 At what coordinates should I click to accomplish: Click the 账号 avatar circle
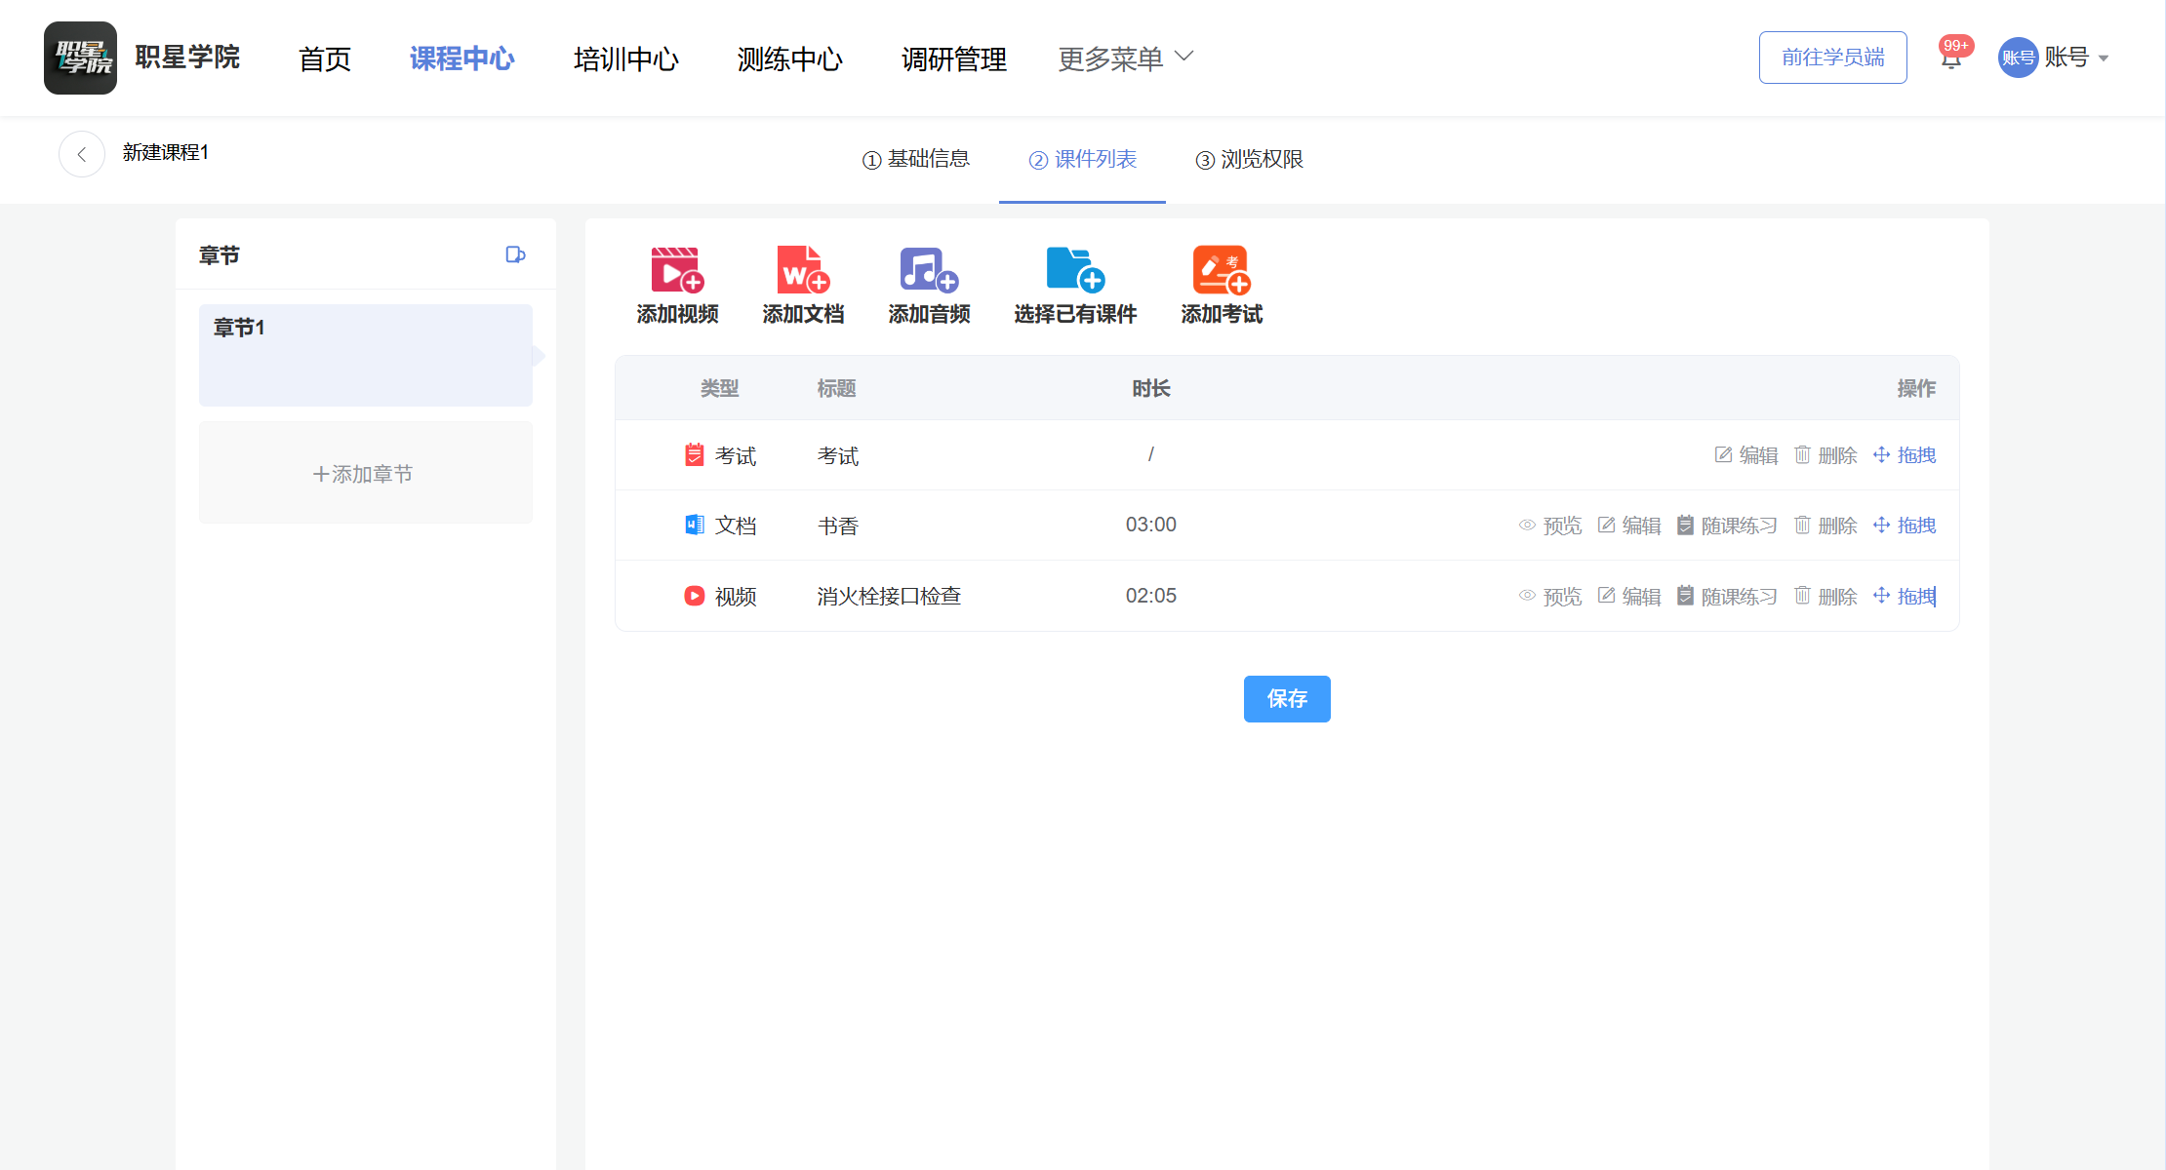pyautogui.click(x=2018, y=58)
